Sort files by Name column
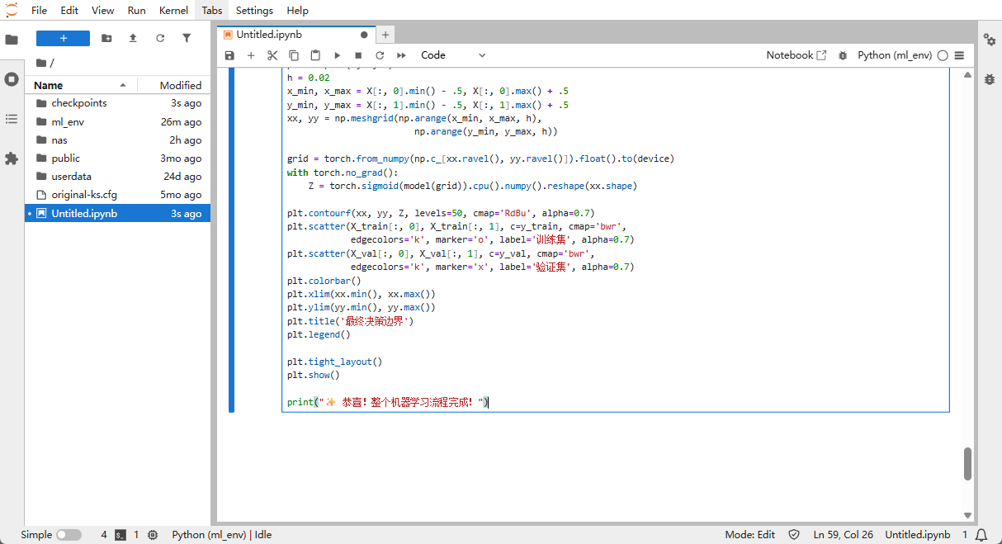This screenshot has height=544, width=1002. click(x=80, y=85)
